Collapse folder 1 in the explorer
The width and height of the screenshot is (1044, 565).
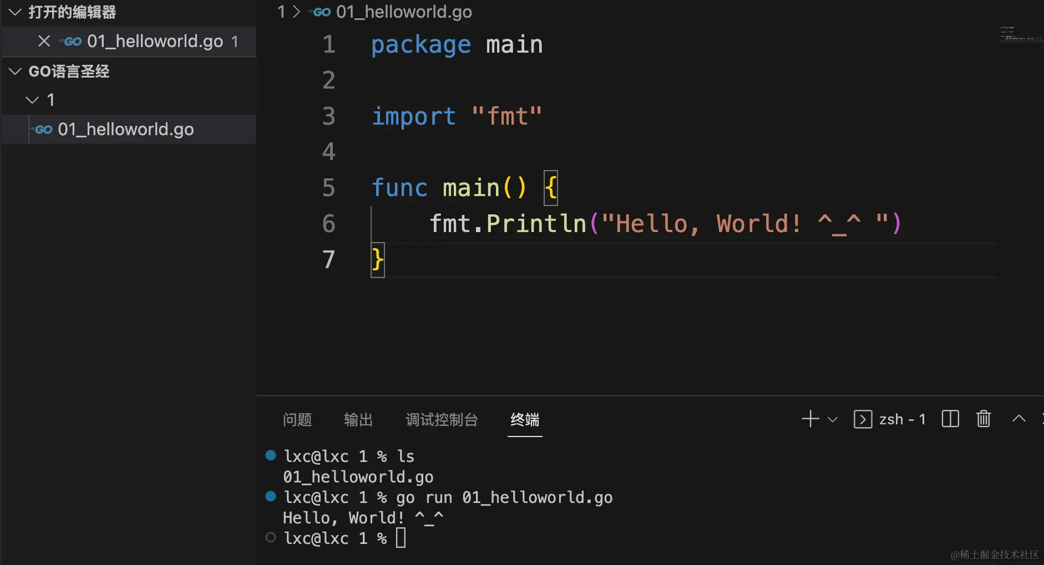coord(33,100)
